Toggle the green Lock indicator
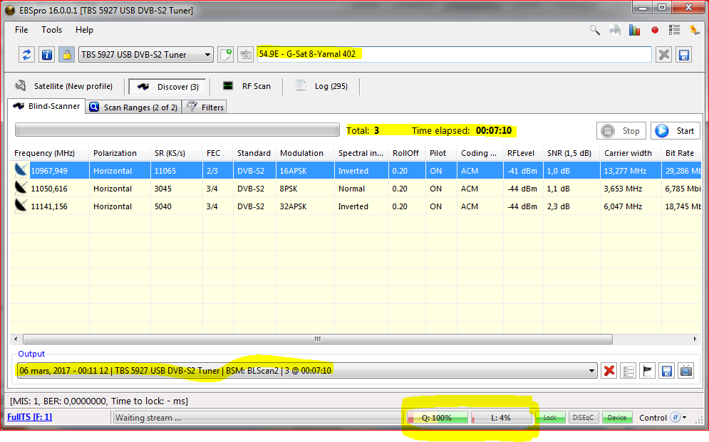The height and width of the screenshot is (442, 709). click(549, 418)
